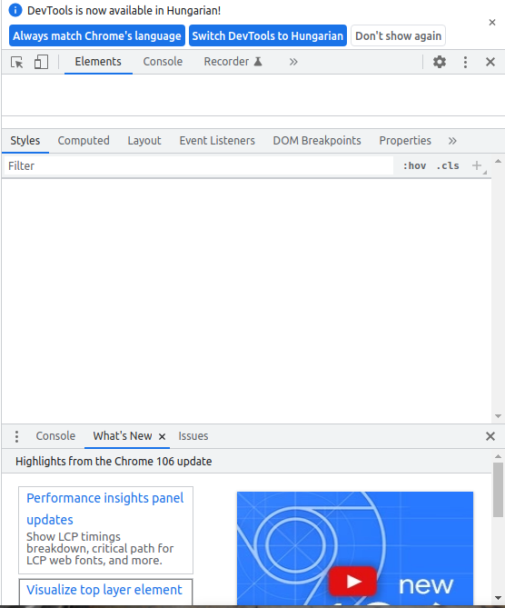
Task: Open the Layout tab
Action: [x=144, y=141]
